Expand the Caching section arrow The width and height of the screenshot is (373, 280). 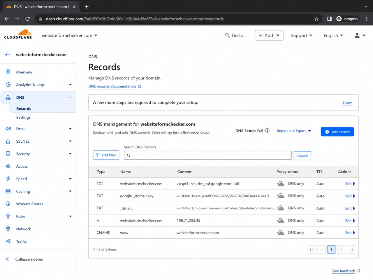pyautogui.click(x=70, y=191)
